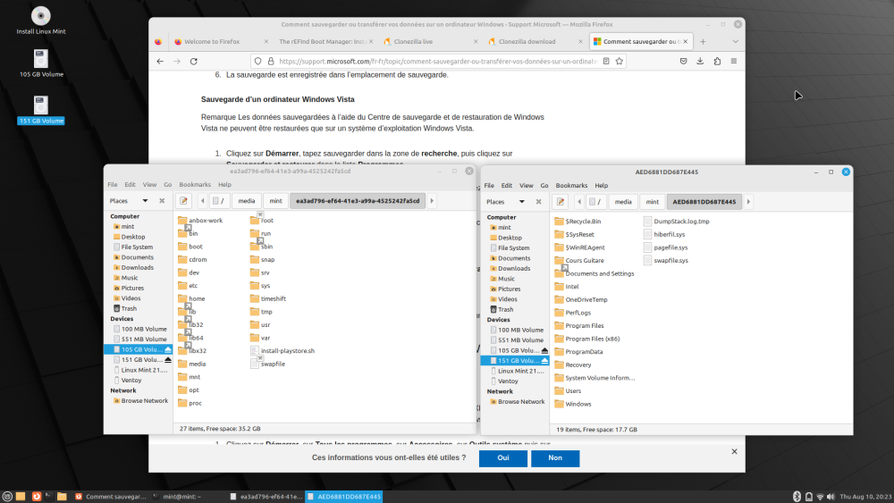Click the Non feedback button
This screenshot has width=894, height=503.
point(555,458)
